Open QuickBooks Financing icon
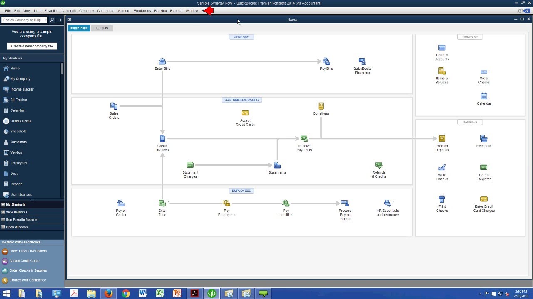This screenshot has width=533, height=299. 362,61
